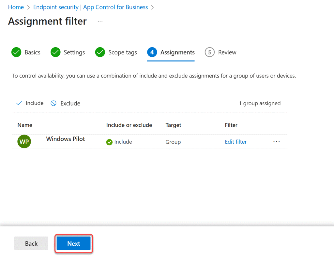Open the Assignments step tab
Image resolution: width=334 pixels, height=259 pixels.
click(x=177, y=52)
